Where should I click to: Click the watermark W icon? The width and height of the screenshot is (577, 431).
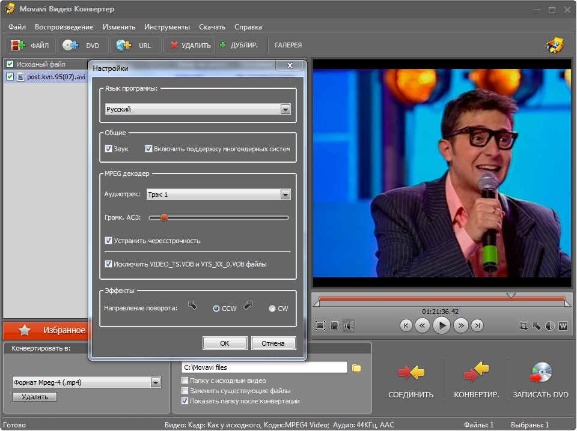coord(563,326)
